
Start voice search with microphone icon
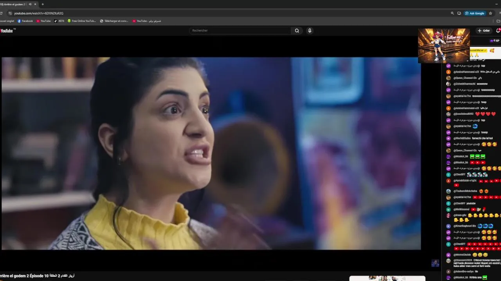[x=310, y=30]
